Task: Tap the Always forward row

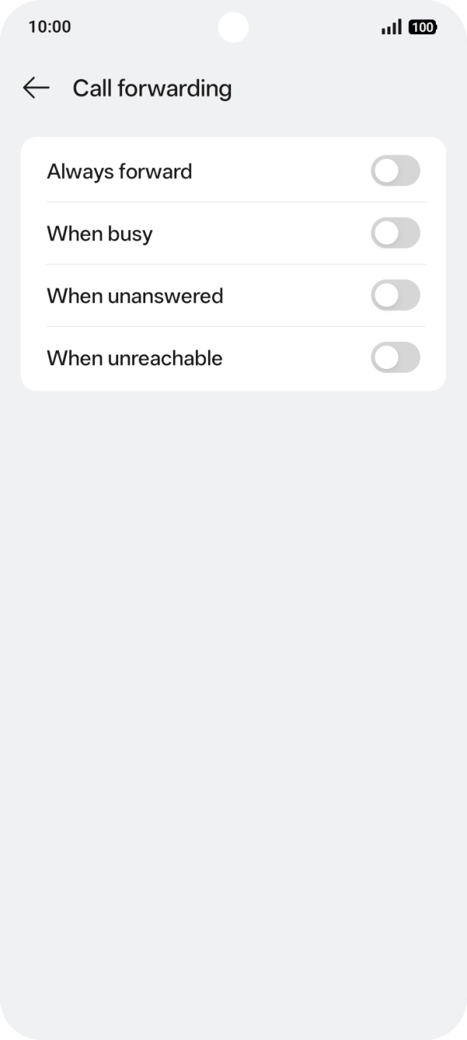Action: pos(233,171)
